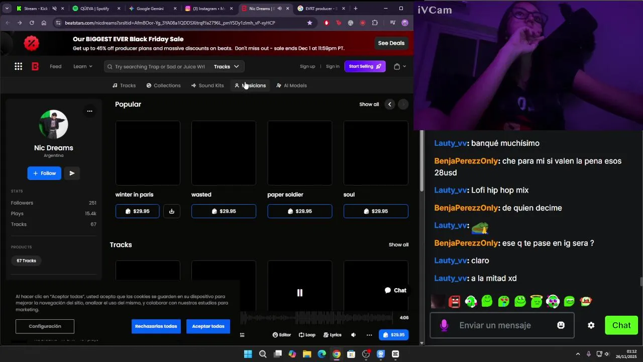Accept all cookies with Aceptar todas
643x362 pixels.
click(x=208, y=326)
